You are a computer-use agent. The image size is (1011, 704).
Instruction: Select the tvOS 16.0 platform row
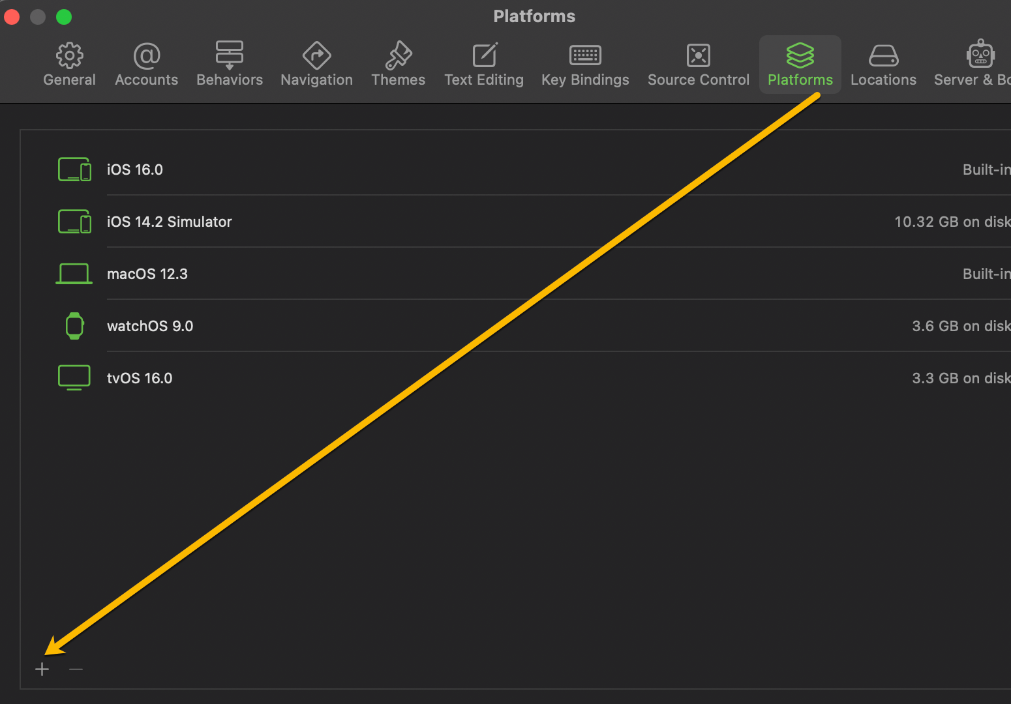tap(140, 377)
